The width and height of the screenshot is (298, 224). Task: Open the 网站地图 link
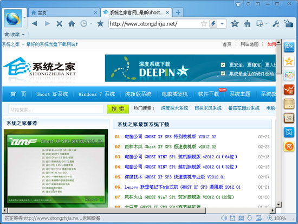pos(249,44)
